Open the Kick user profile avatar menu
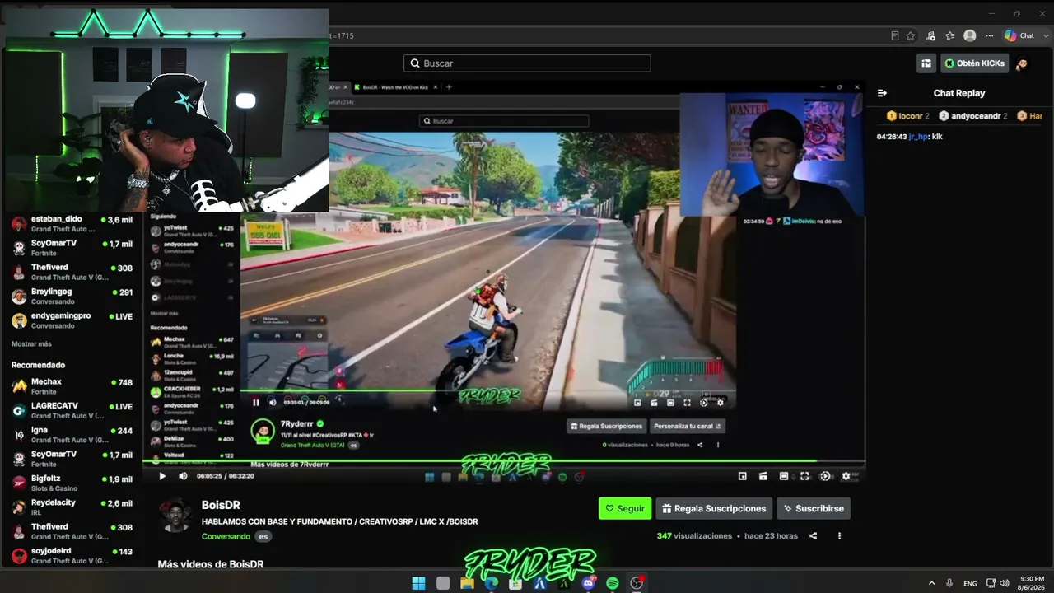Viewport: 1054px width, 593px height. pos(1022,63)
